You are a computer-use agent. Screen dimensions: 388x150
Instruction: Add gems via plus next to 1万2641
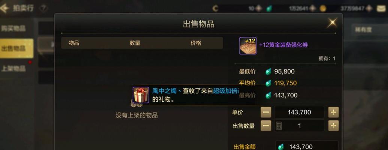(x=312, y=9)
